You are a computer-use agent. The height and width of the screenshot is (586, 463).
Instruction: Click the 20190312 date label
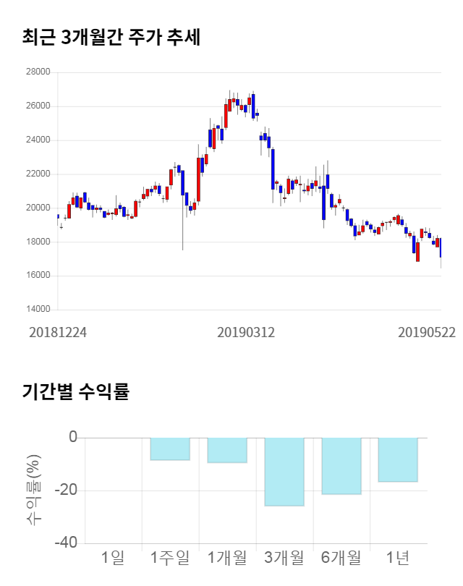(x=246, y=332)
